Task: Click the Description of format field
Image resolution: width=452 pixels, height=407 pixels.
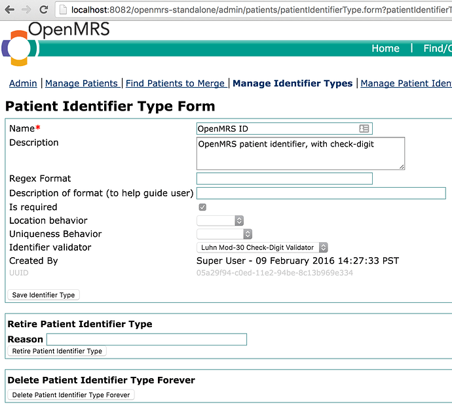Action: [321, 193]
